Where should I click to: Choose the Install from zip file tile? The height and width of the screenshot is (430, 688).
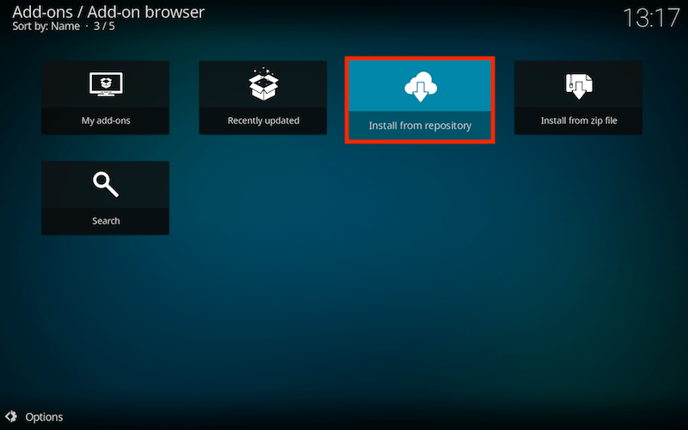point(578,97)
